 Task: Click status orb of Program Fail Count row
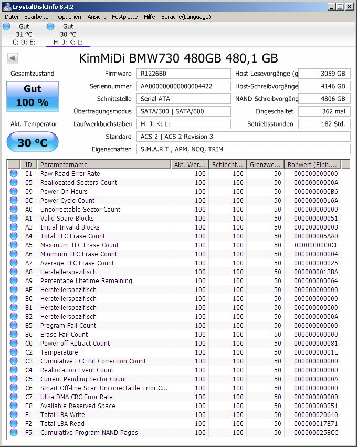tap(14, 325)
